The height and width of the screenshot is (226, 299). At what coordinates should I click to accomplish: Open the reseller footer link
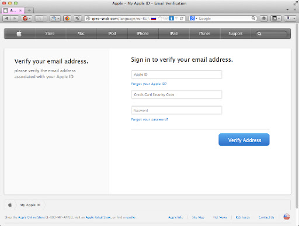tap(131, 217)
